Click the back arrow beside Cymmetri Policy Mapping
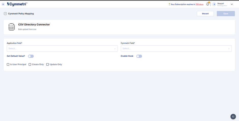The width and height of the screenshot is (239, 121). click(x=5, y=14)
